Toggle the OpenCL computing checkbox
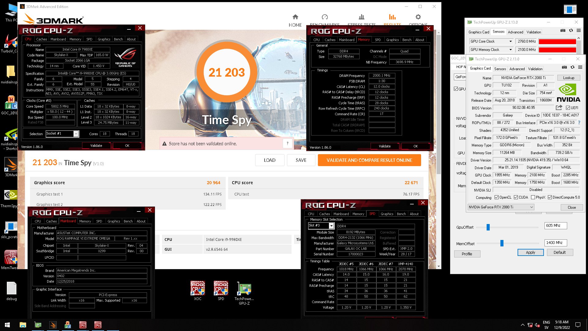The width and height of the screenshot is (588, 331). pos(497,197)
